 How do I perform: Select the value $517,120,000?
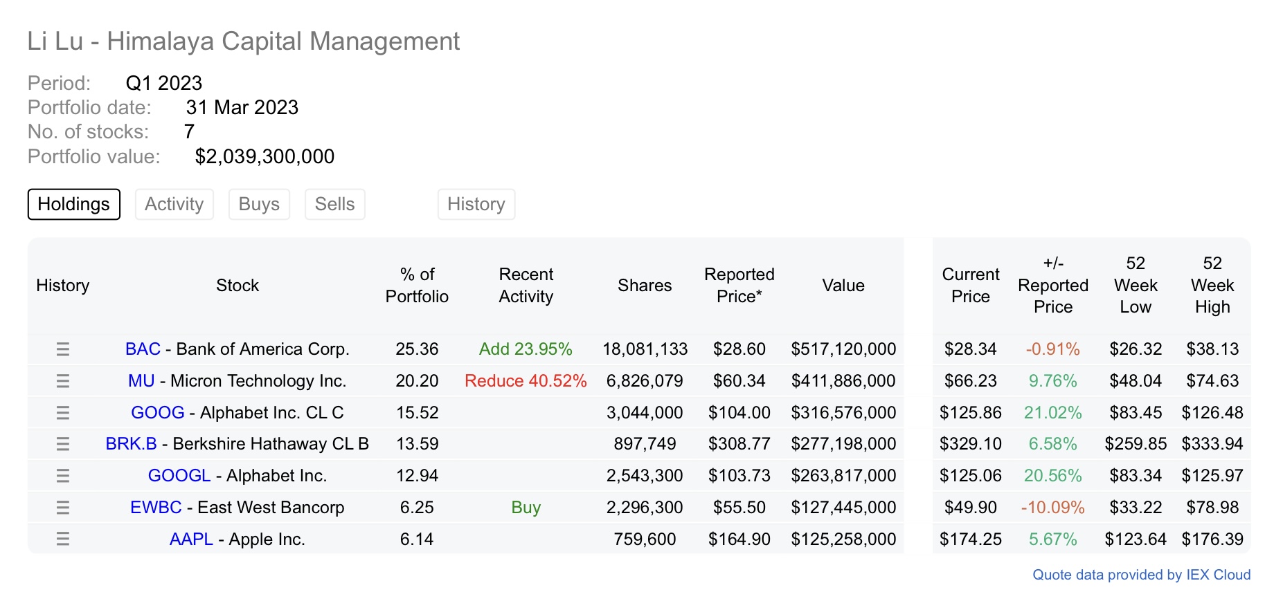pyautogui.click(x=843, y=349)
